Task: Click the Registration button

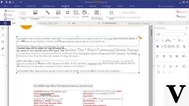Action: pos(182,16)
